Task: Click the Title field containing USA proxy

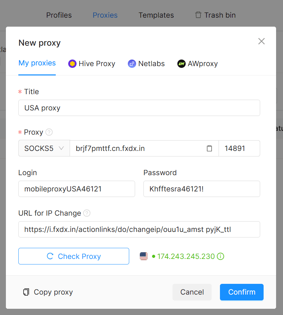Action: 139,108
